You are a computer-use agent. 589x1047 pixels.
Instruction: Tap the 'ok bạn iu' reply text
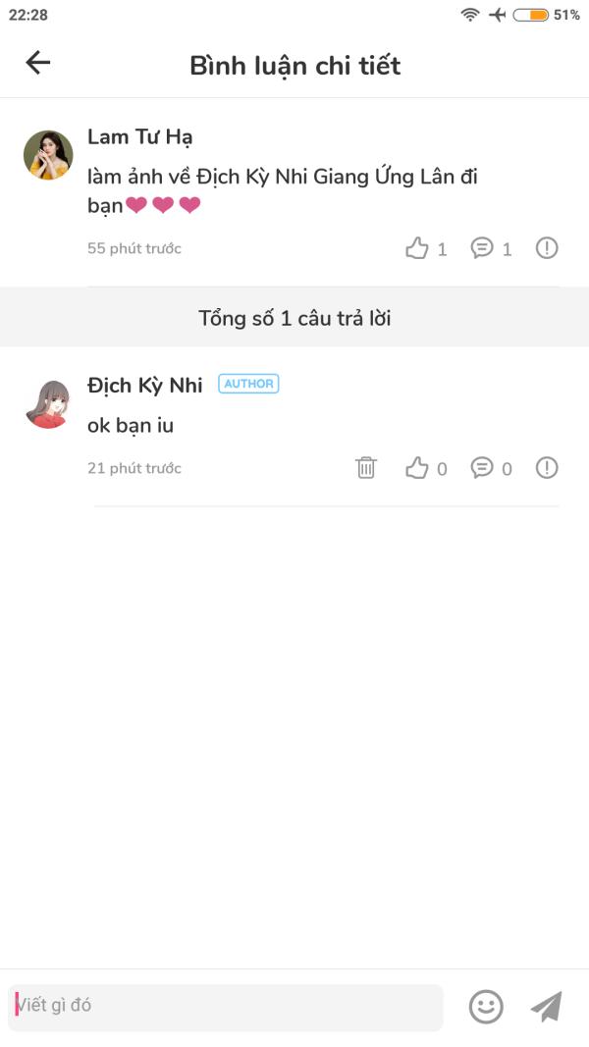(131, 425)
